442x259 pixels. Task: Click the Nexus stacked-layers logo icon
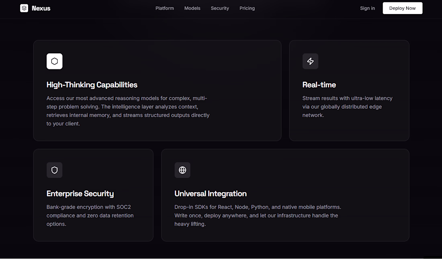click(x=24, y=8)
